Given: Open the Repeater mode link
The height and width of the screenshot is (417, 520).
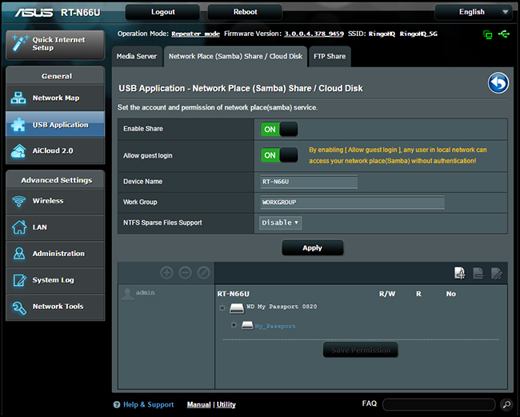Looking at the screenshot, I should (195, 34).
